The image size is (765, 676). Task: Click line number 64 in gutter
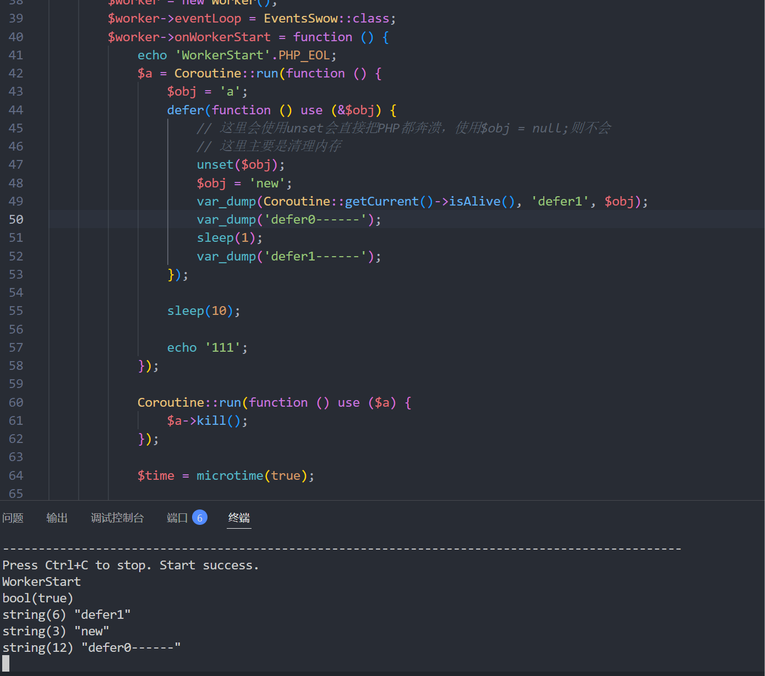point(16,475)
